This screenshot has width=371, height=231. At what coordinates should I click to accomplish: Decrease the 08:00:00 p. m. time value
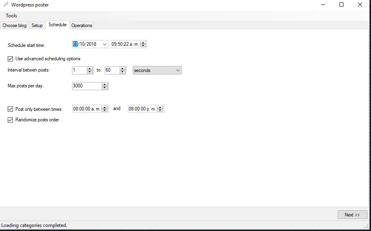(160, 110)
